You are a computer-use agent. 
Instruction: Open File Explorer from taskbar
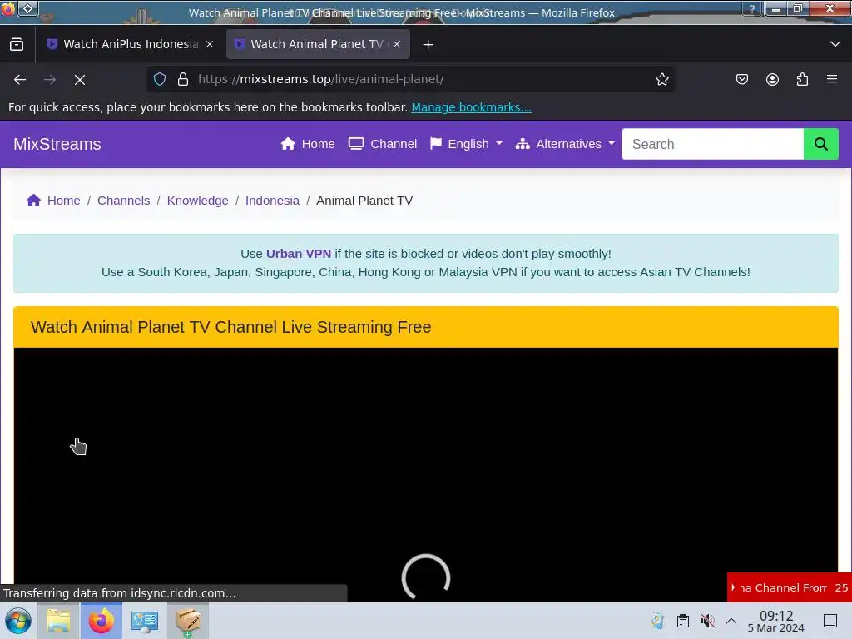pyautogui.click(x=58, y=621)
